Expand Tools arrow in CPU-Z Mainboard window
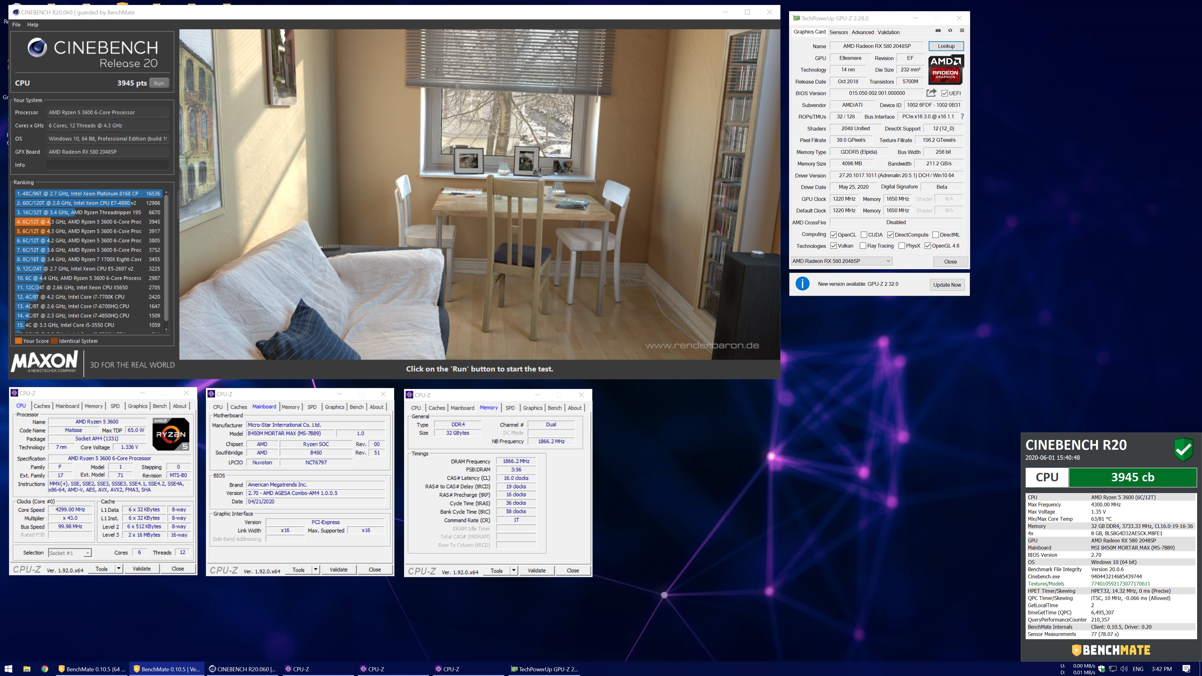Viewport: 1202px width, 676px height. (x=316, y=570)
